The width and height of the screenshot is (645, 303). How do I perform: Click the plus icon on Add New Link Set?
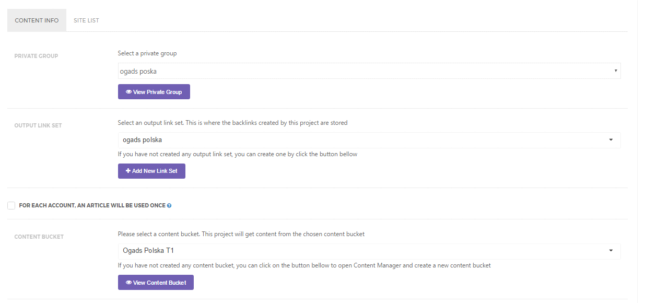(x=128, y=171)
